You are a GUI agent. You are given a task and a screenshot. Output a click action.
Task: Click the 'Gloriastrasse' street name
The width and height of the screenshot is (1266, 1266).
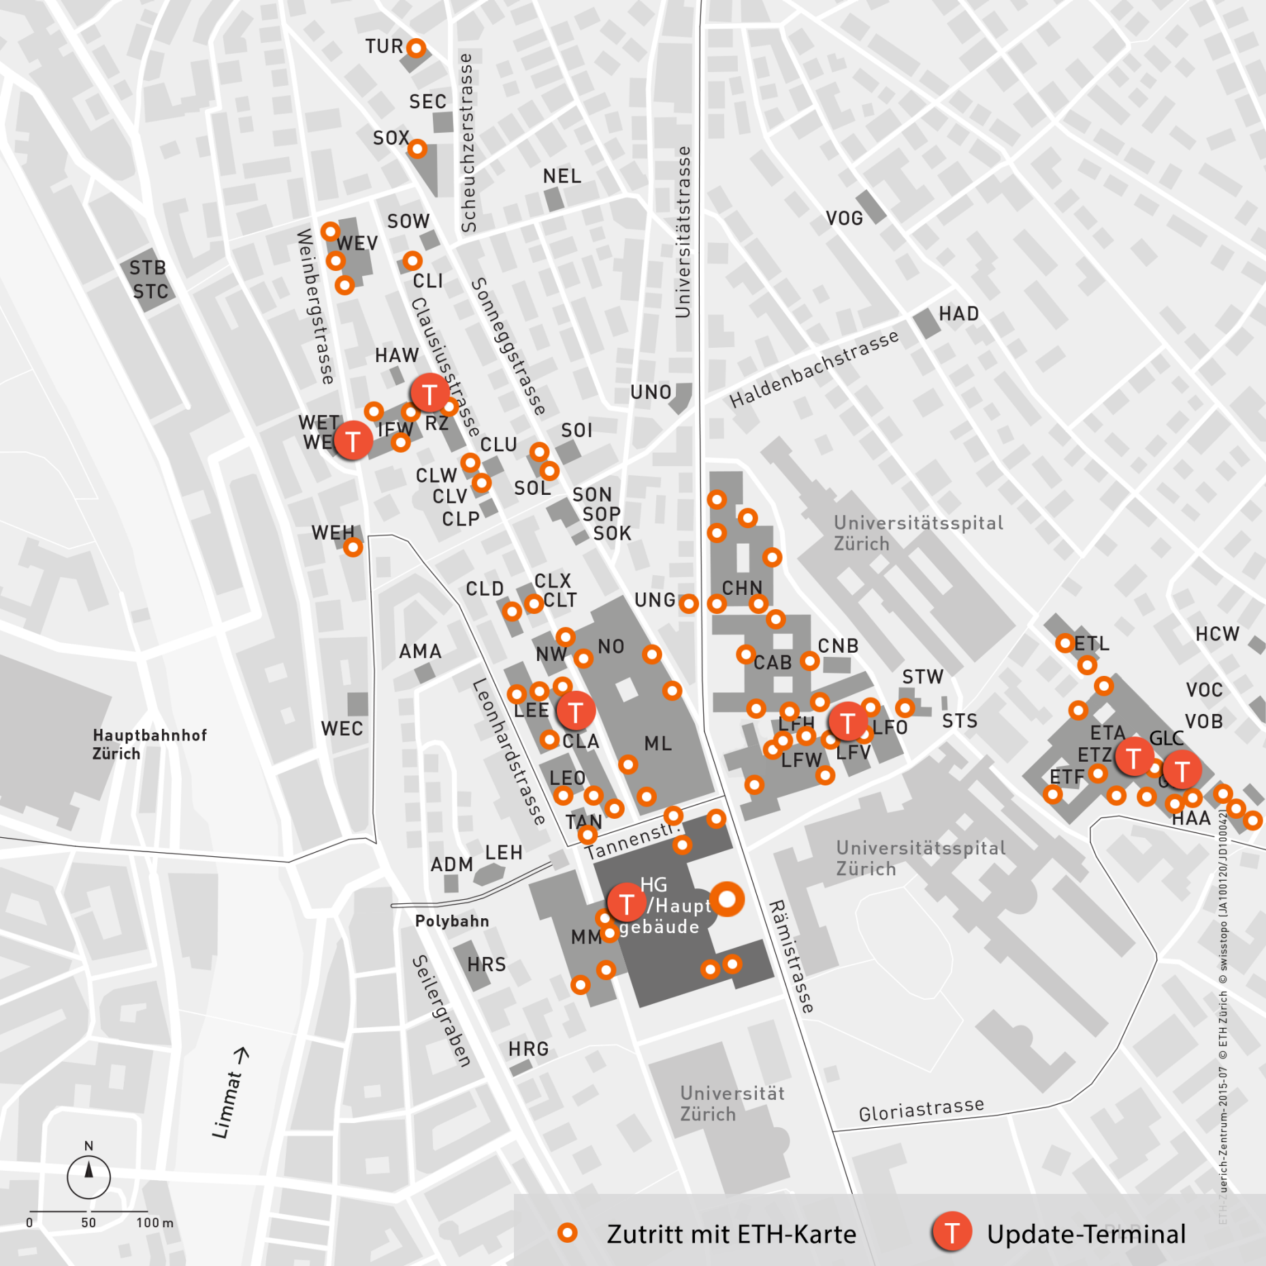click(x=921, y=1109)
